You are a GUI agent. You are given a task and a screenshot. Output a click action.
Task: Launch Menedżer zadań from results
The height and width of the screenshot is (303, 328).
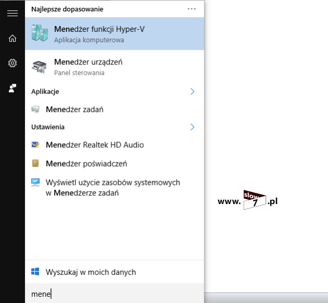(x=115, y=109)
